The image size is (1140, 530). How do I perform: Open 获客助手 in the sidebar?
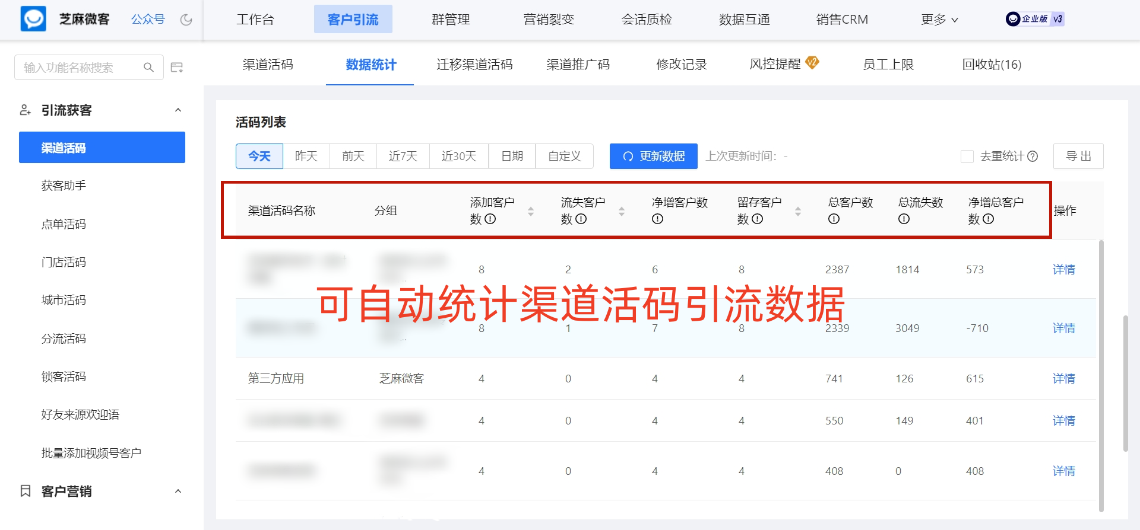64,186
